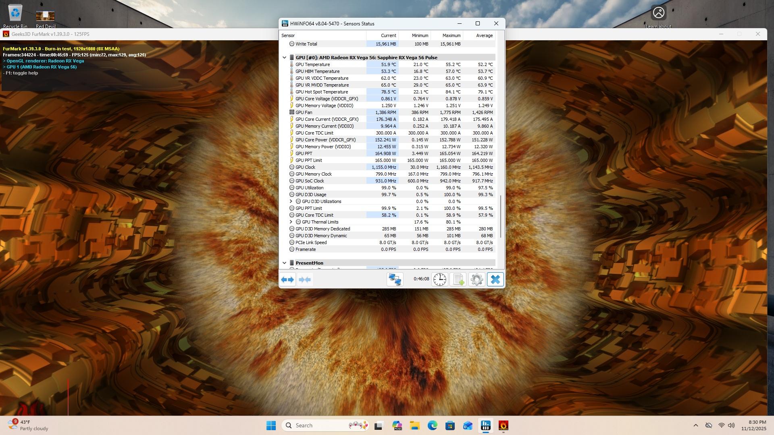Start logging with the sheet-plus icon
Image resolution: width=774 pixels, height=435 pixels.
pyautogui.click(x=458, y=280)
